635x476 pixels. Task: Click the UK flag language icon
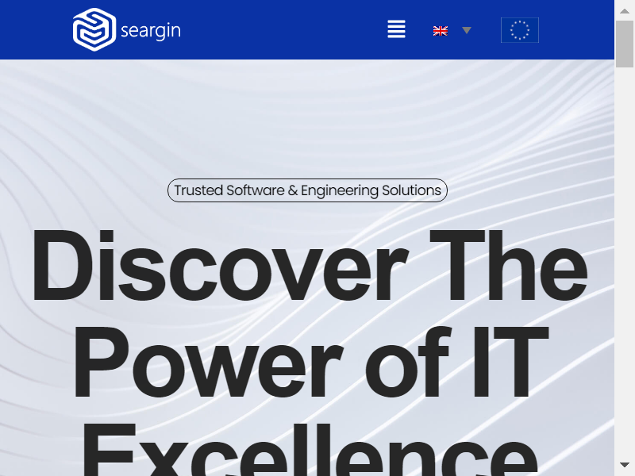[x=441, y=31]
